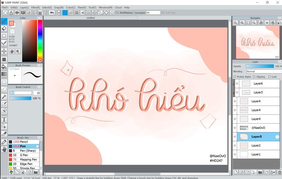The height and width of the screenshot is (179, 282).
Task: Open the color palette icon in Color panel
Action: [12, 52]
